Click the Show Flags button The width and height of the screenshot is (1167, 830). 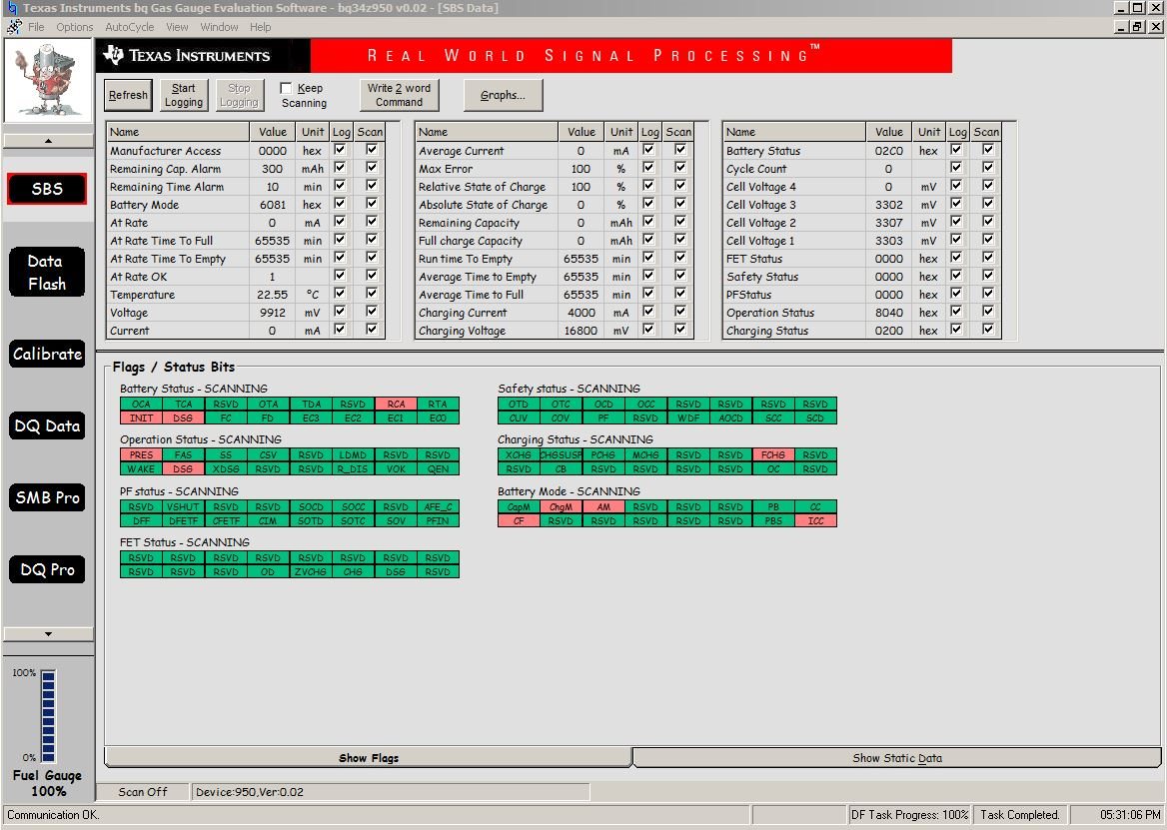click(x=369, y=758)
